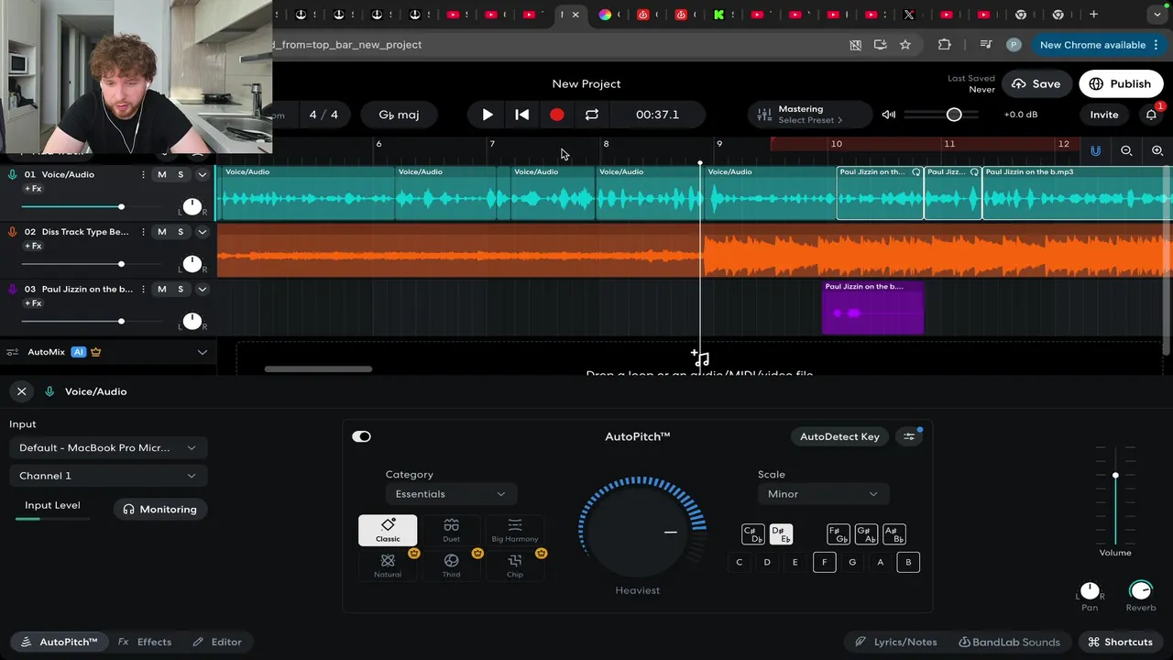Solo track 03 Paul Jizzin
This screenshot has height=660, width=1173.
coord(181,289)
